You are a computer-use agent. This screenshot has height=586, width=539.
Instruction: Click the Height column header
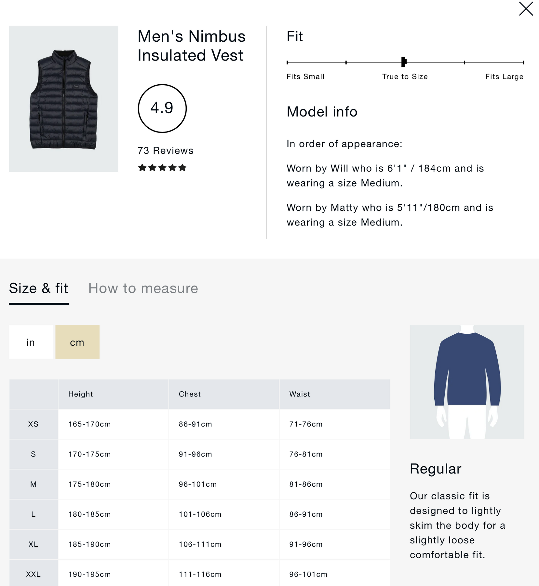tap(81, 394)
